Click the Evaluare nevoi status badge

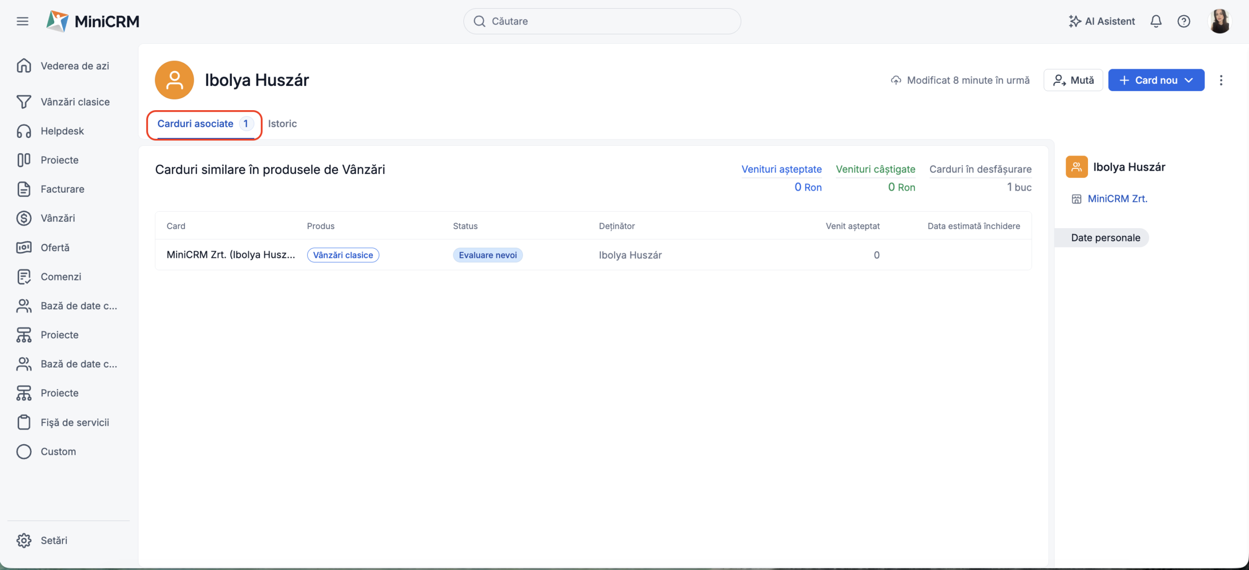(x=487, y=255)
